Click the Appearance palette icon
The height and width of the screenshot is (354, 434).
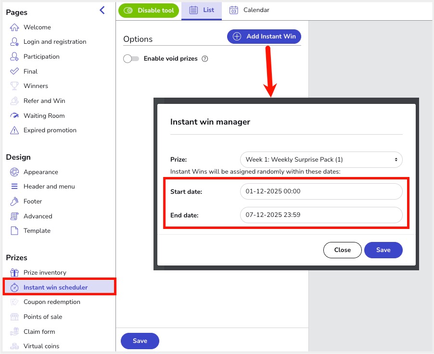coord(14,172)
